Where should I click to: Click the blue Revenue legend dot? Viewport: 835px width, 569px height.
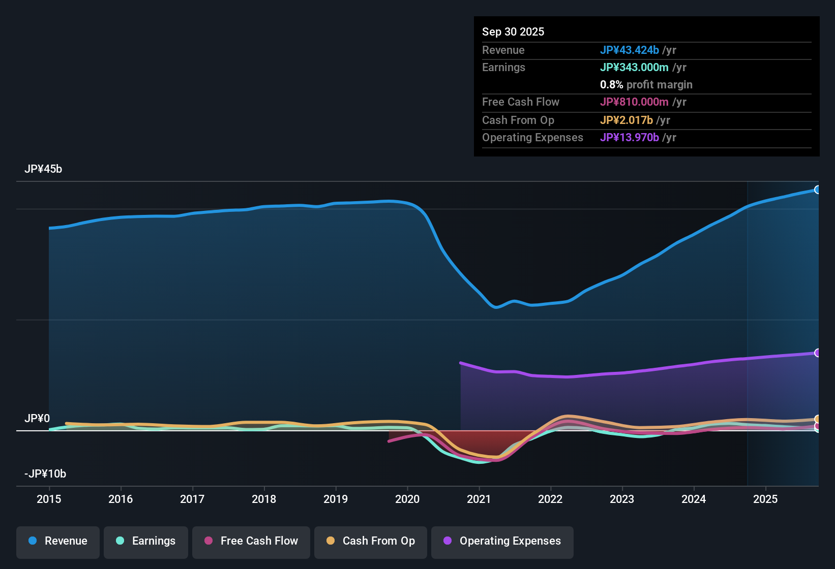[33, 542]
